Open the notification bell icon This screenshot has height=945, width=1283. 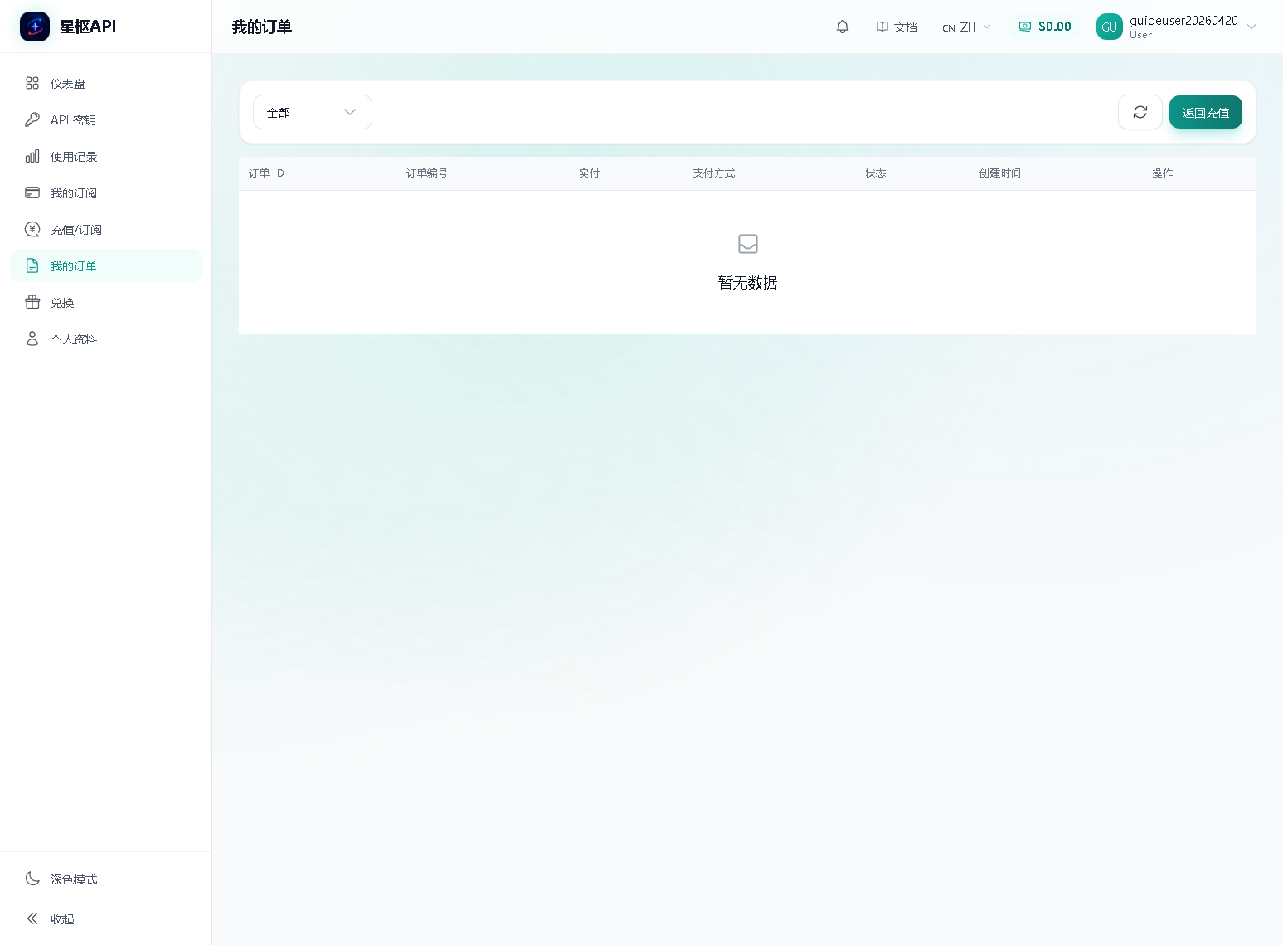click(842, 27)
